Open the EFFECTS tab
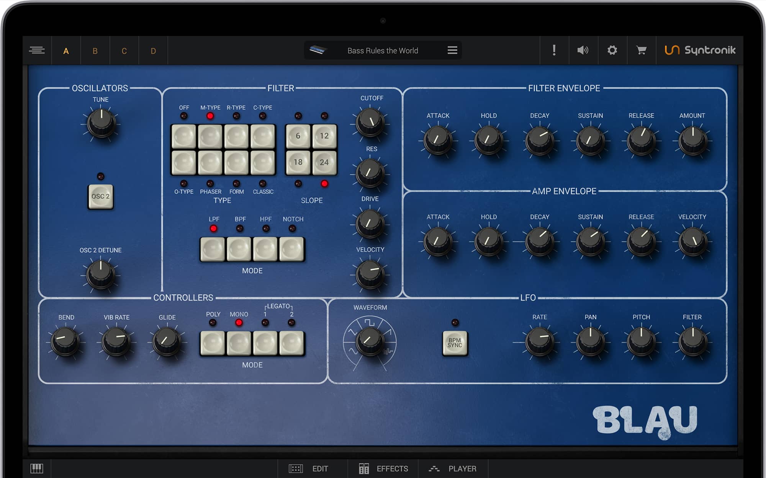 pyautogui.click(x=383, y=468)
